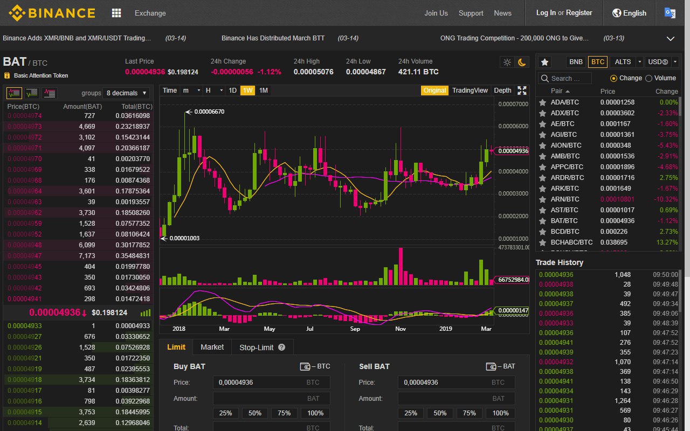Favorite the ADA/BTC pair star
690x431 pixels.
tap(542, 102)
